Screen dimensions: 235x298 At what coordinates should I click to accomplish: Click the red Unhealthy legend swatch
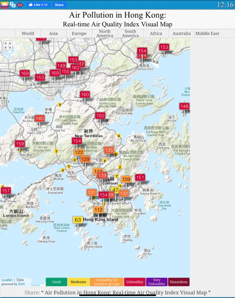coord(135,282)
